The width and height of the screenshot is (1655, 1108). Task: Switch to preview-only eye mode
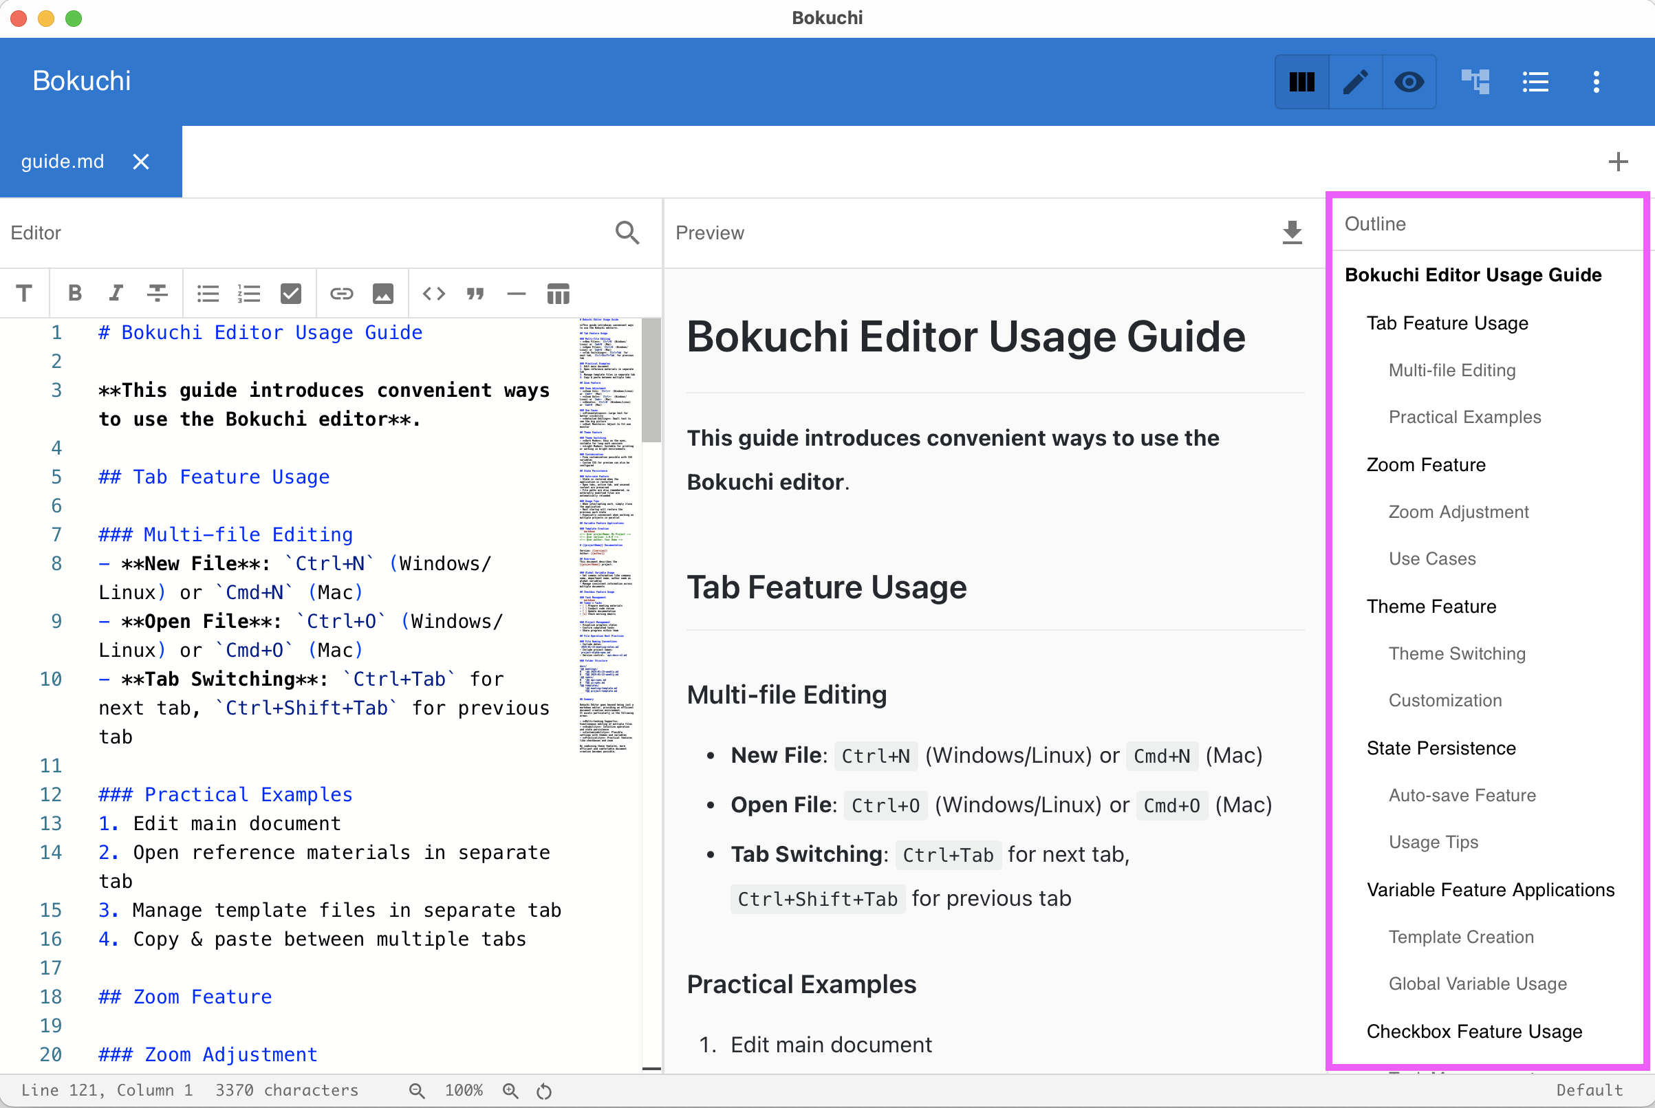pos(1408,82)
